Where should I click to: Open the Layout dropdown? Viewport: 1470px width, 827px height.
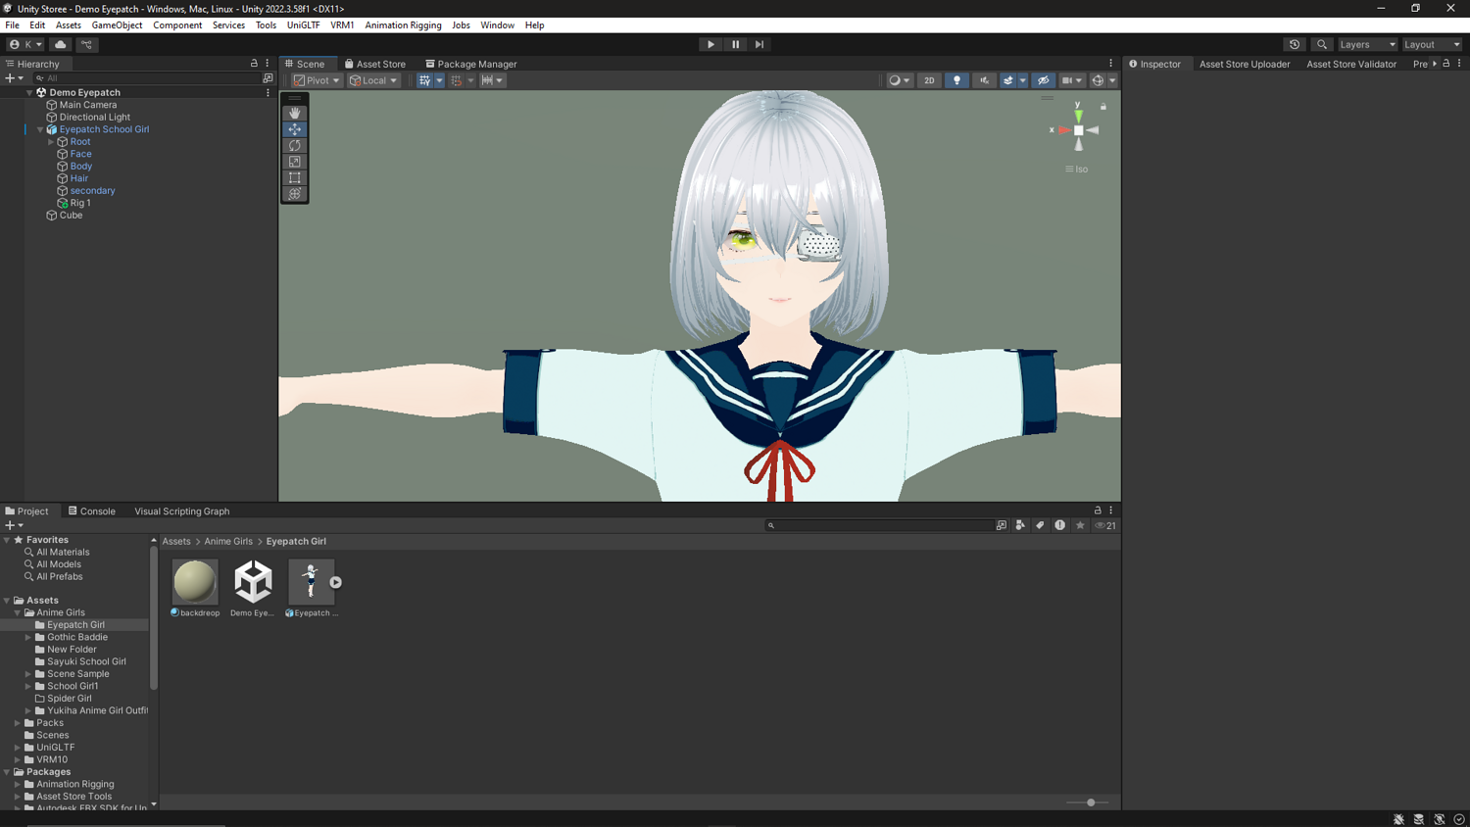(1432, 44)
